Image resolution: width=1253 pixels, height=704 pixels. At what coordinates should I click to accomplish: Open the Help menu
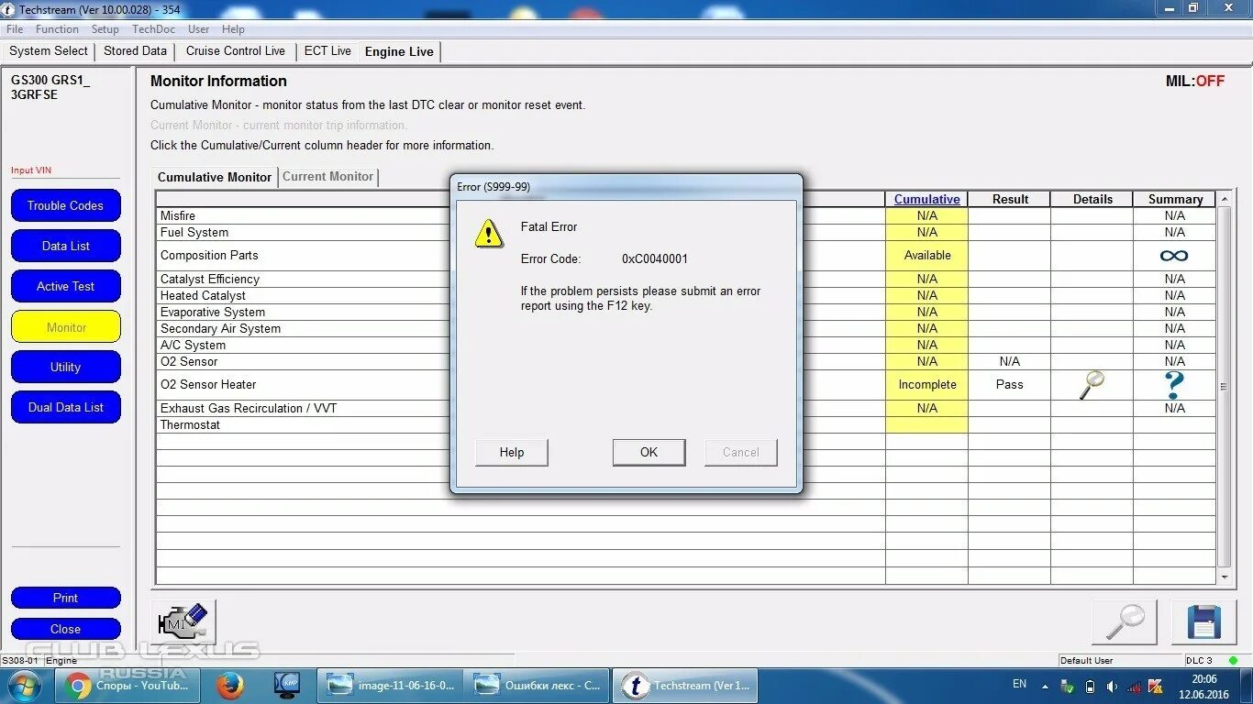point(233,29)
